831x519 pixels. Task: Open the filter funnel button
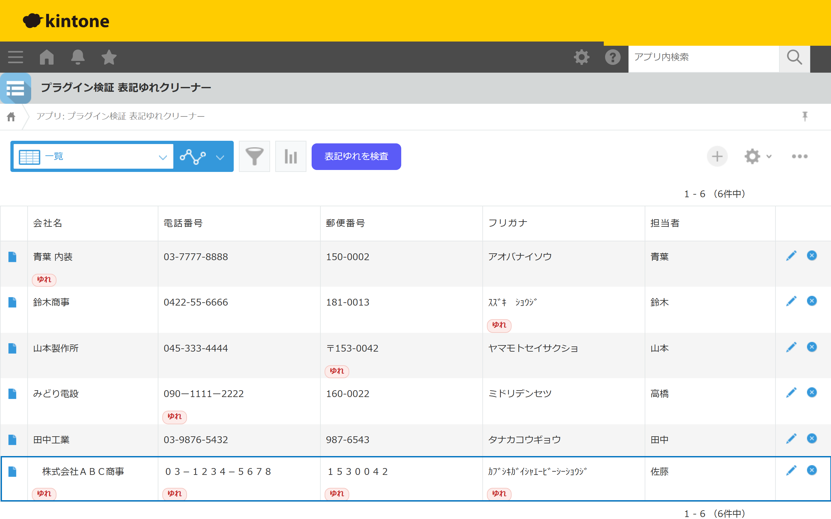pyautogui.click(x=254, y=157)
